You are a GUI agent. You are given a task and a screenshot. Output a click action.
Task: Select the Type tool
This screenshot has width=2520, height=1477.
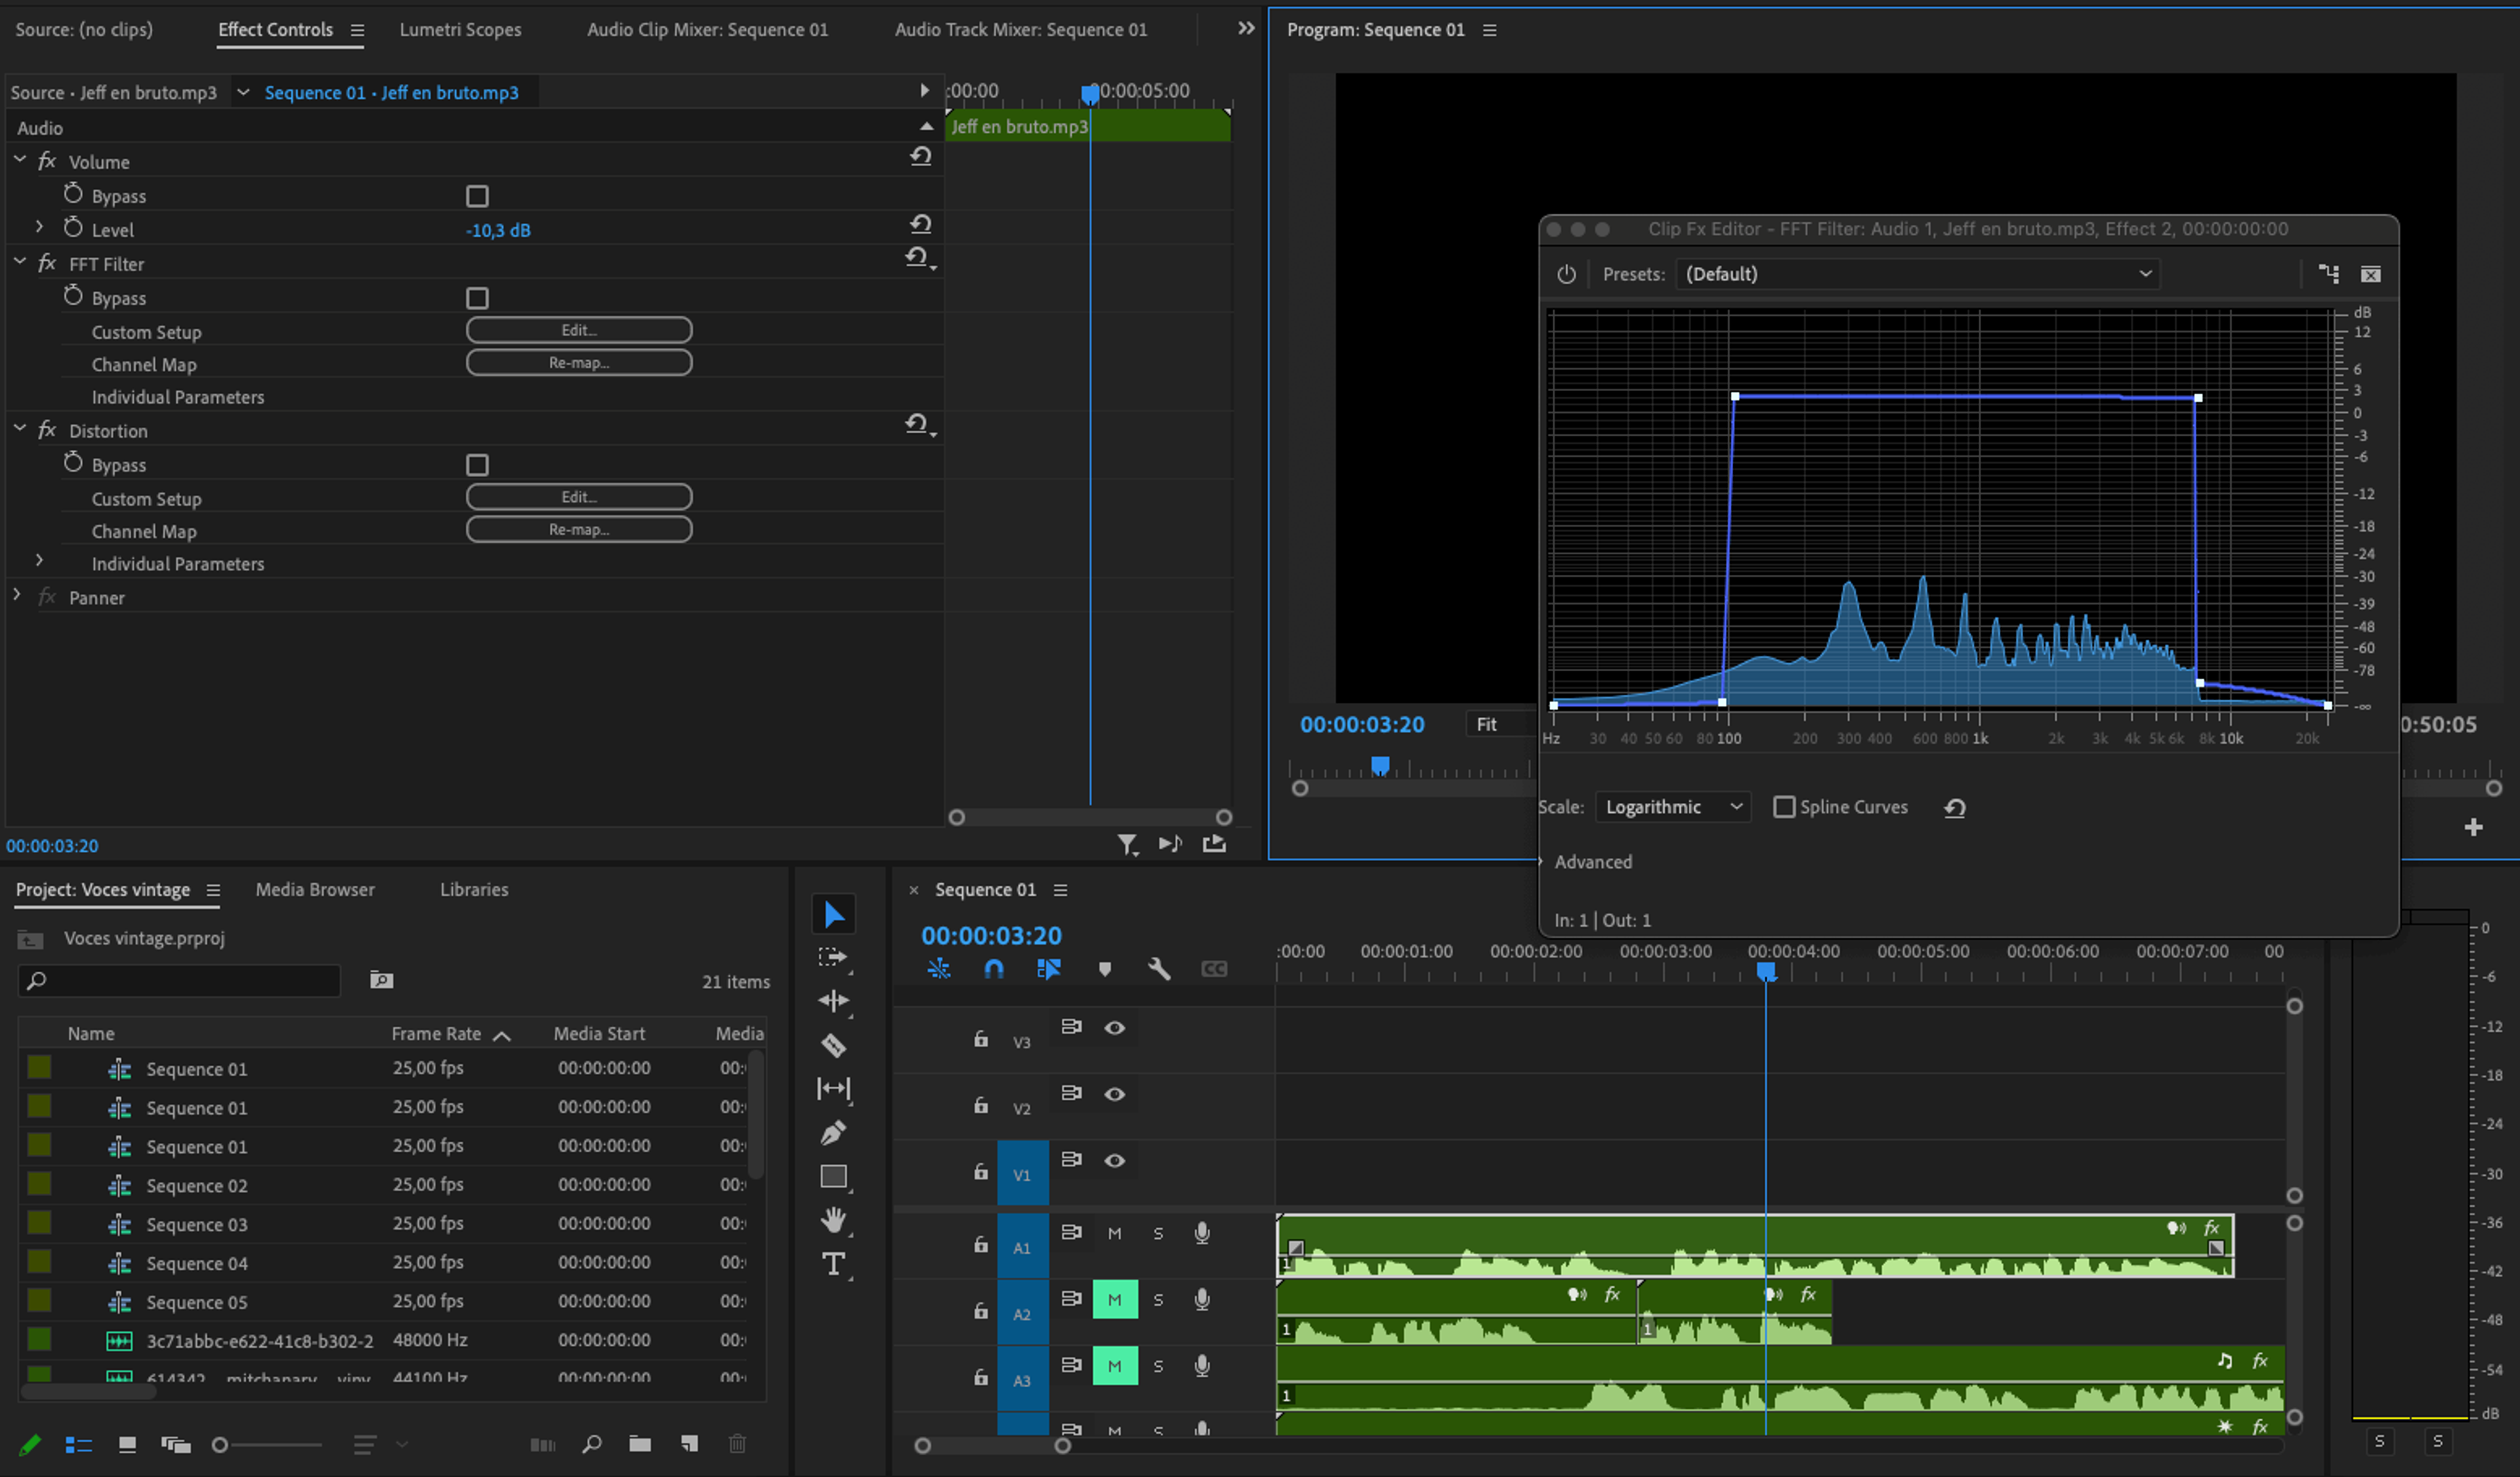(833, 1264)
